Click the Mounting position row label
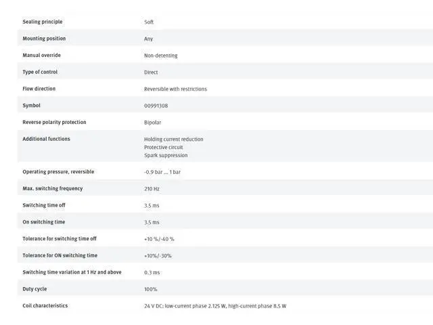 tap(44, 39)
